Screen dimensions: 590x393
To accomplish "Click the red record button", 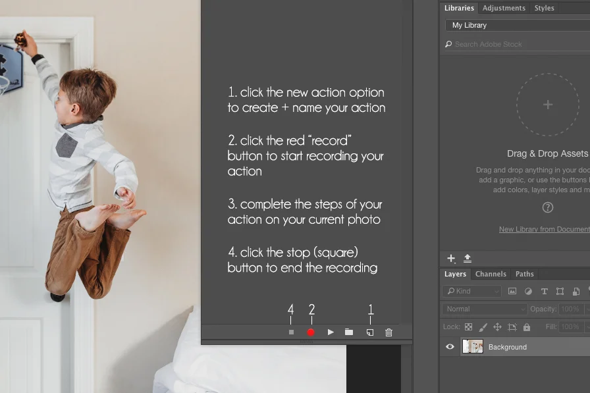I will (x=311, y=332).
